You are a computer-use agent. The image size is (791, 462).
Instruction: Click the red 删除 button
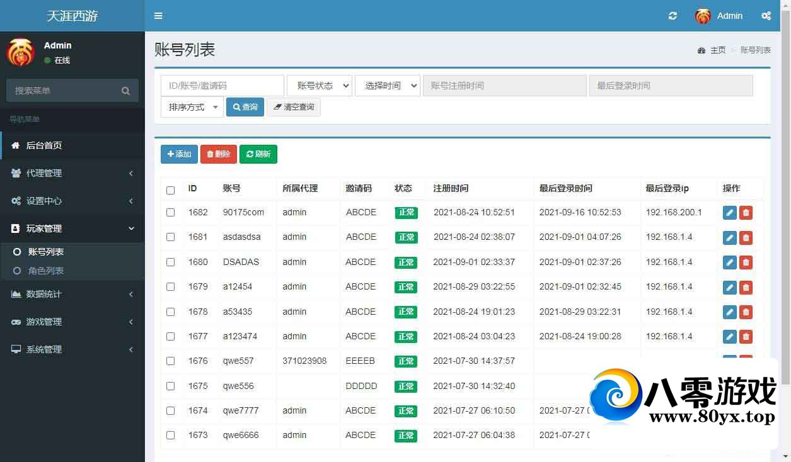pos(219,154)
